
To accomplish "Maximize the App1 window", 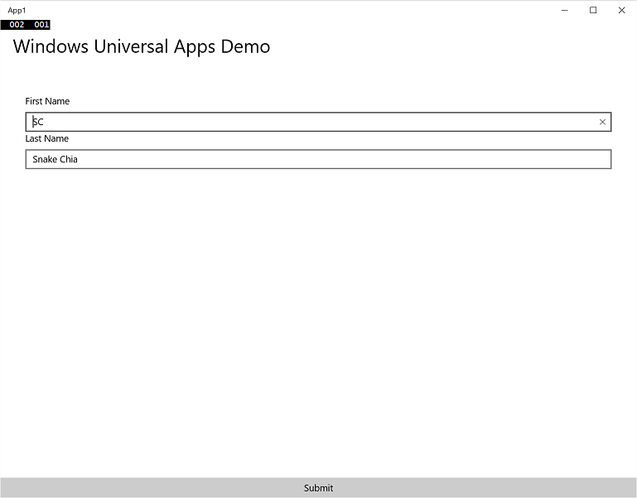I will (593, 10).
